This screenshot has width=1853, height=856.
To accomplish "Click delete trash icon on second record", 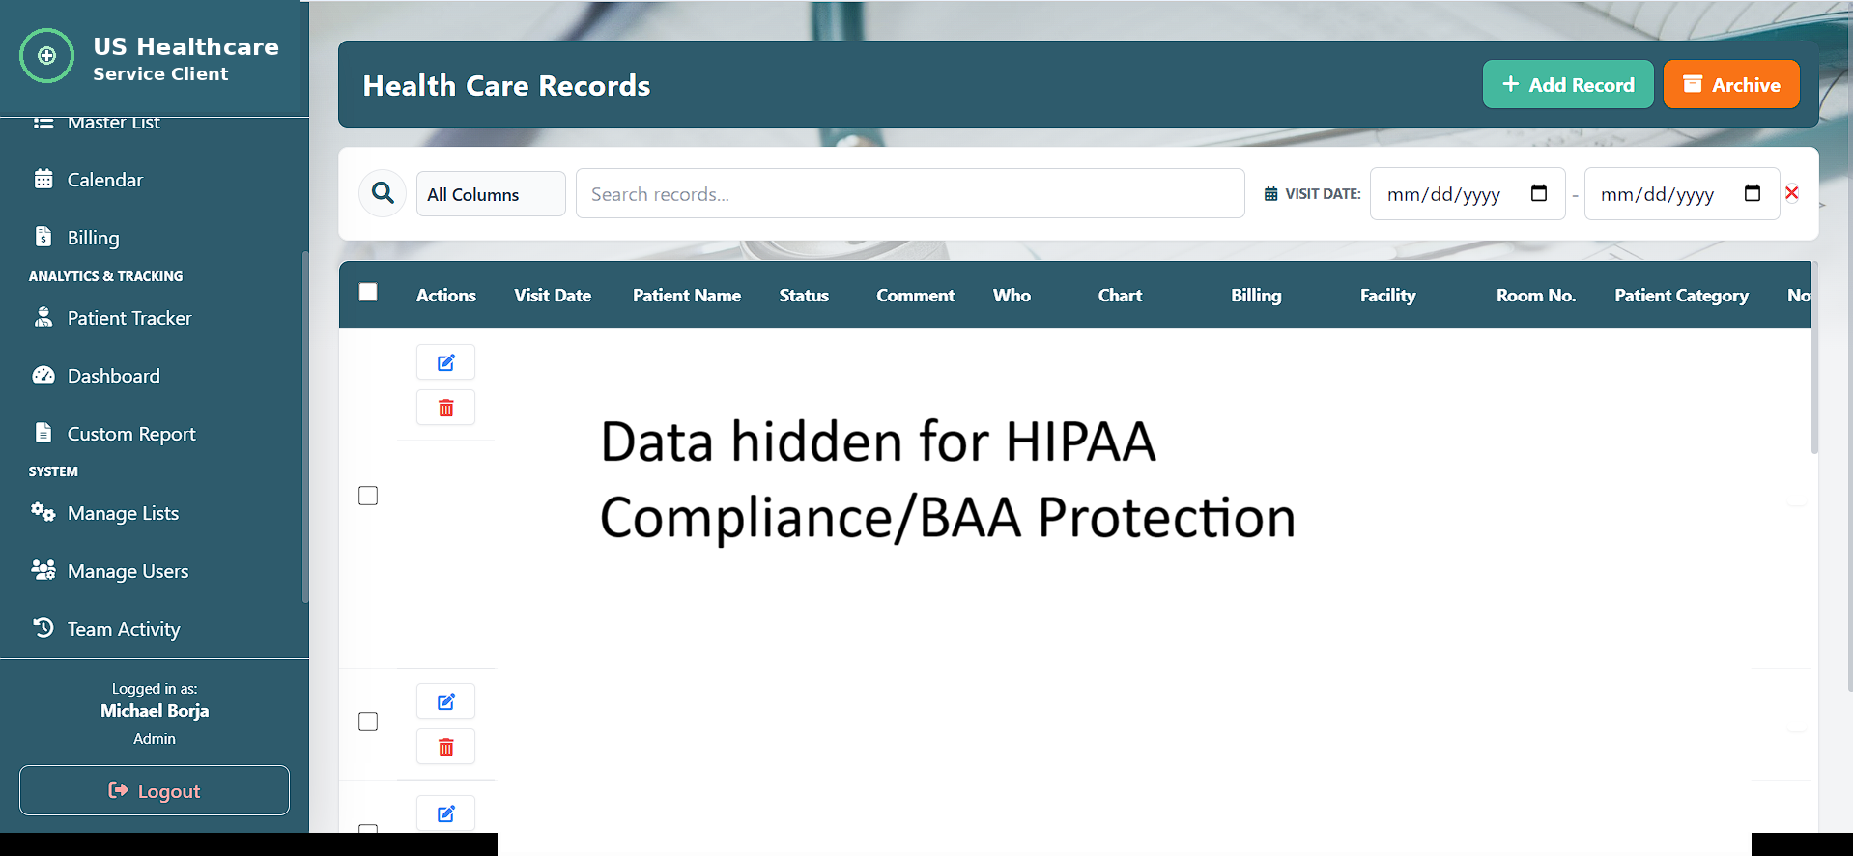I will pos(445,747).
